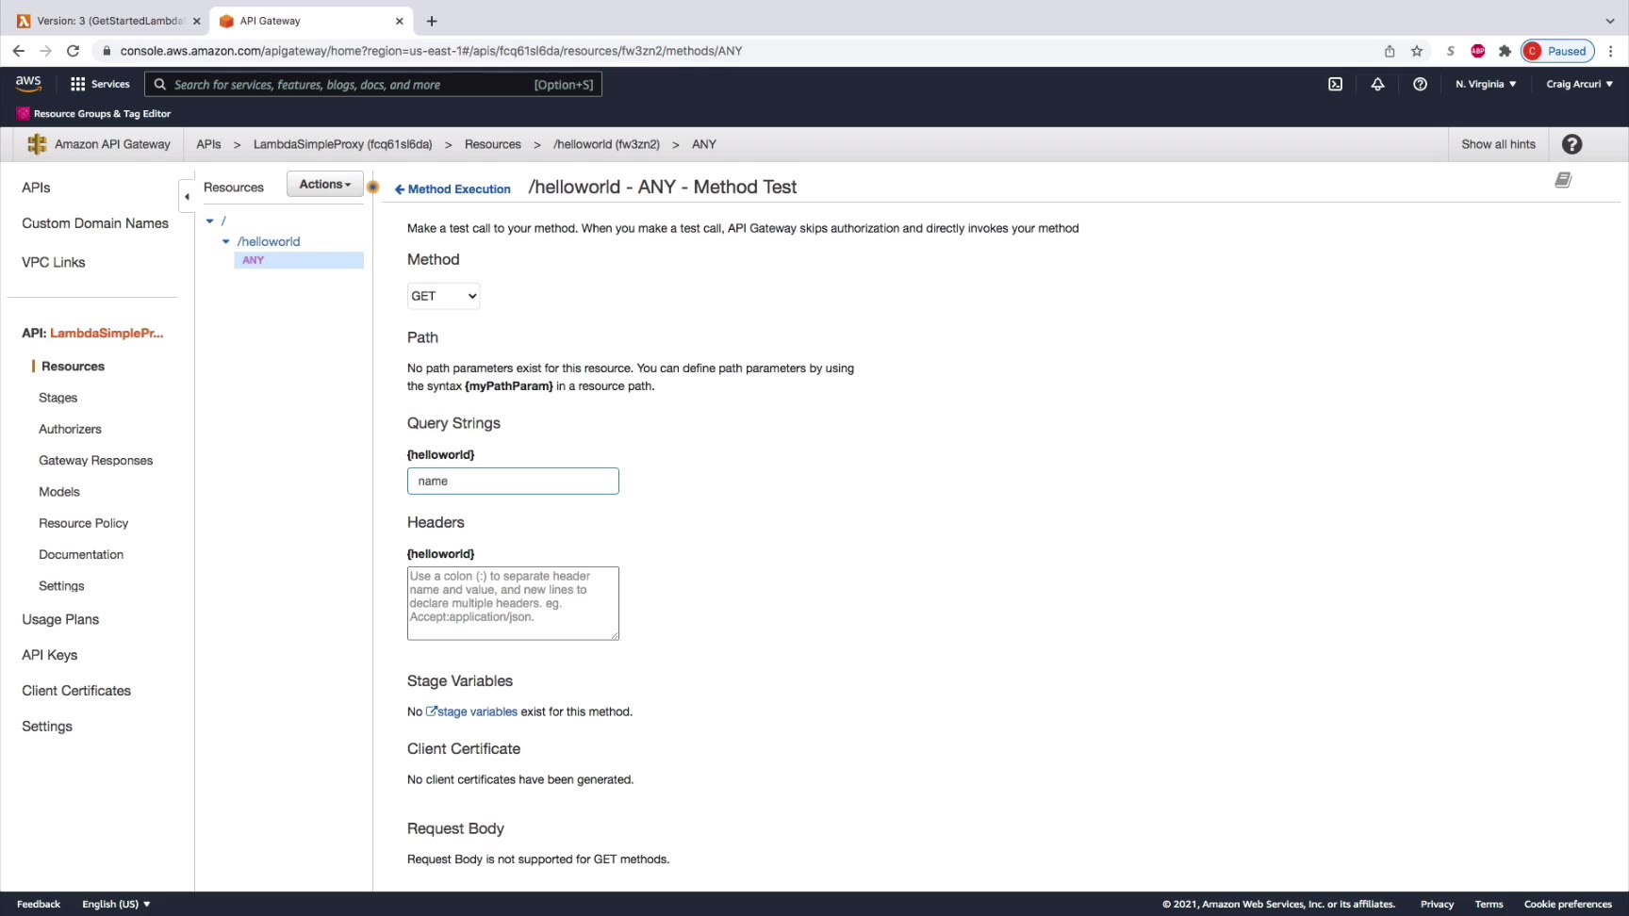
Task: Open the N. Virginia region selector
Action: [1486, 84]
